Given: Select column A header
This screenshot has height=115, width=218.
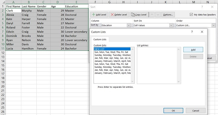Looking at the screenshot, I should [x=13, y=2].
